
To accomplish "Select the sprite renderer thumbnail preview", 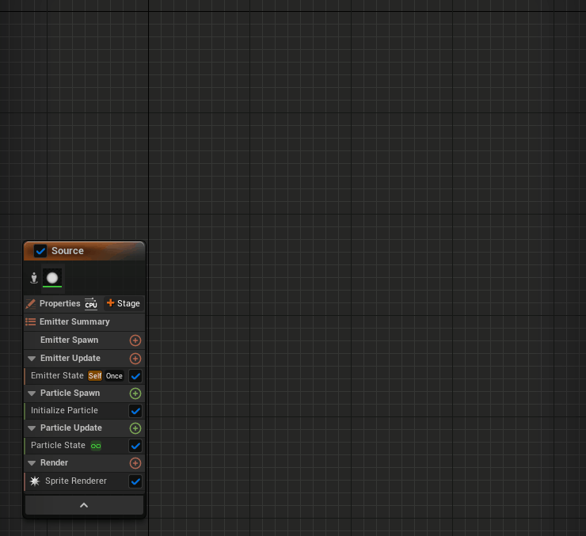I will click(x=52, y=278).
